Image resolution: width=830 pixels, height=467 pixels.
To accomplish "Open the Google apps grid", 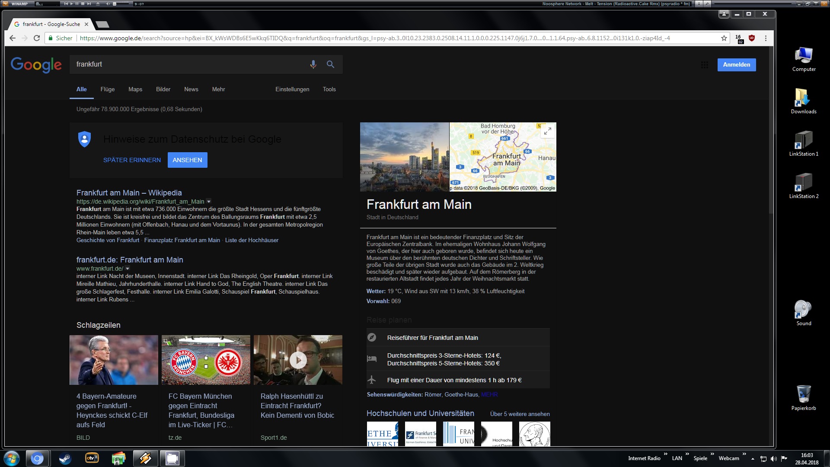I will pos(705,65).
